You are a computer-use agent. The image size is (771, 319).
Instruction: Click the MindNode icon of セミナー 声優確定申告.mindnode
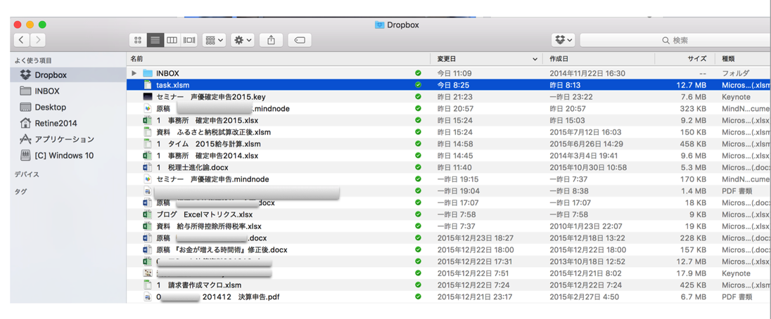pos(146,179)
